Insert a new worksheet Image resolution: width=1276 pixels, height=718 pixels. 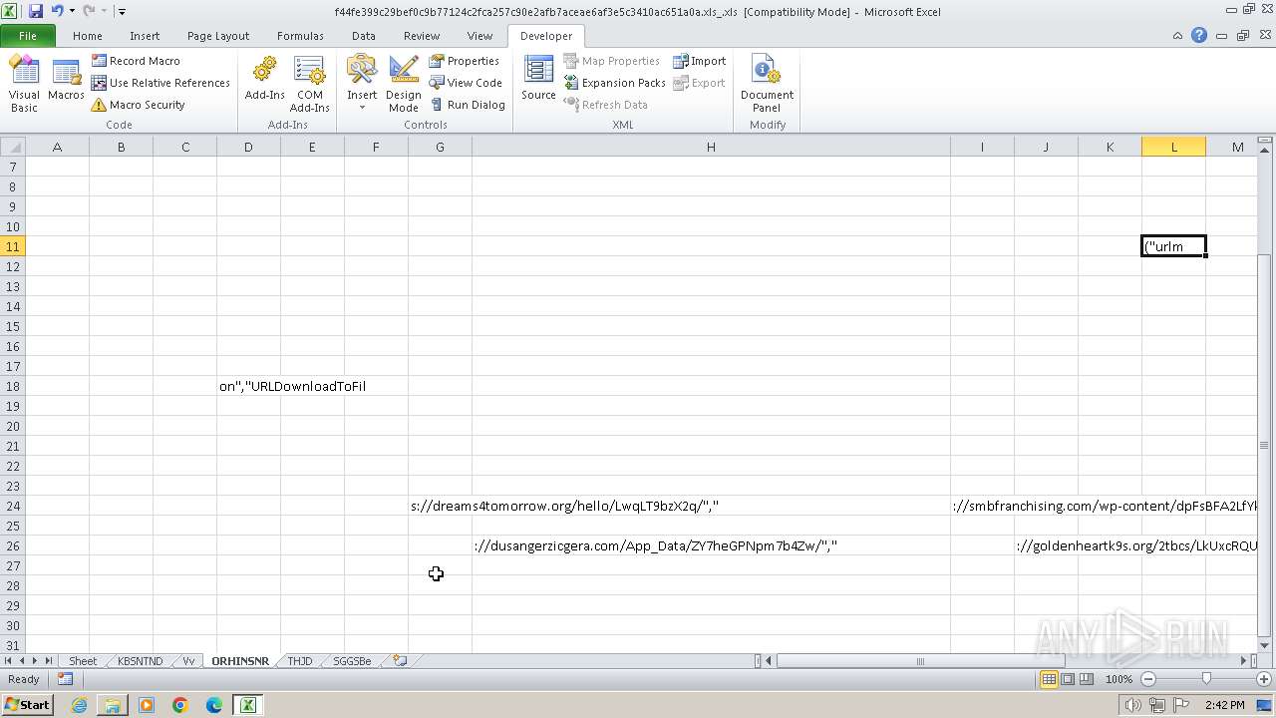[x=400, y=661]
